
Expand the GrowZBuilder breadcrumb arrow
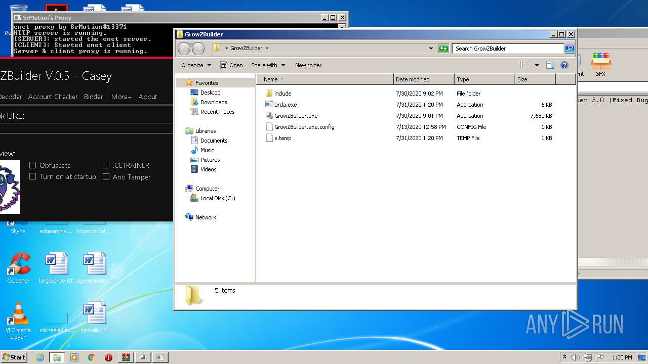coord(267,49)
